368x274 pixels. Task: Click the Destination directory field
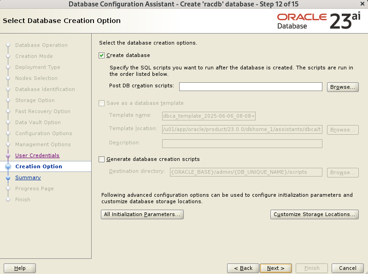(x=246, y=172)
